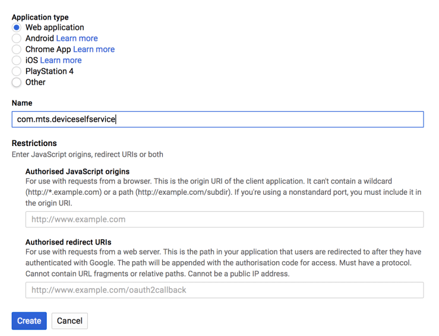The image size is (439, 336).
Task: Choose the Other application type radio
Action: [x=17, y=83]
